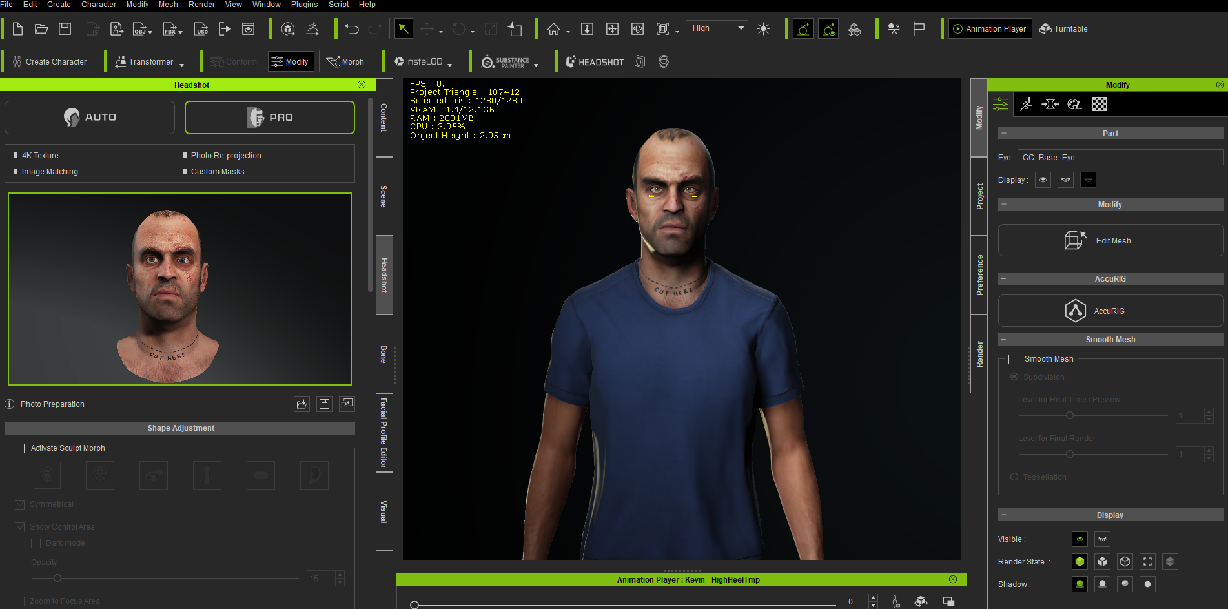Open the Character menu
The image size is (1228, 609).
tap(99, 5)
